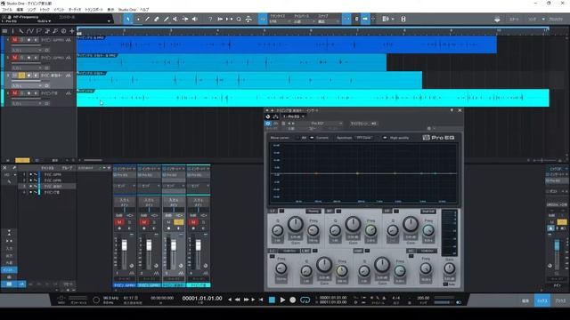Expand channel 1 Inserts menu arrow
Screen dimensions: 570x320
pos(134,169)
